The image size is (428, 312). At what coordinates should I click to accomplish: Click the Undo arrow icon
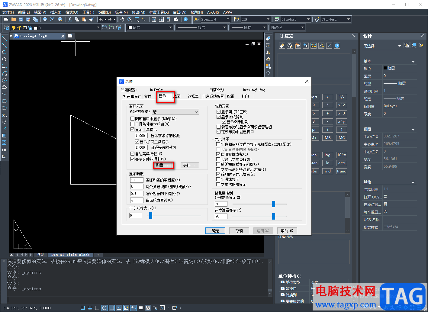click(101, 19)
